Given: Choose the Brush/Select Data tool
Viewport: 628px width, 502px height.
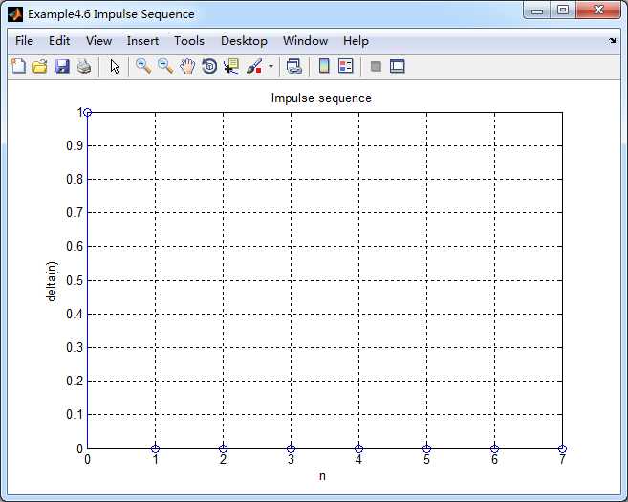Looking at the screenshot, I should [x=254, y=66].
